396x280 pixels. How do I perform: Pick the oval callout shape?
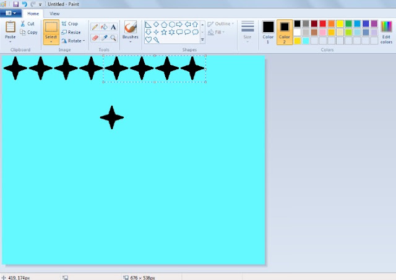coord(187,32)
